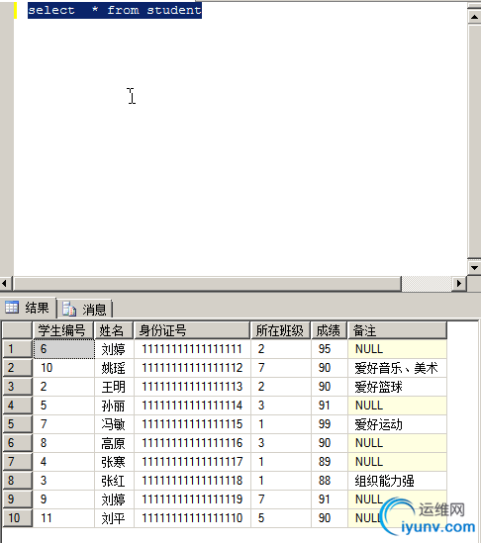The image size is (481, 543).
Task: Switch to the 结果 results tab
Action: (x=28, y=308)
